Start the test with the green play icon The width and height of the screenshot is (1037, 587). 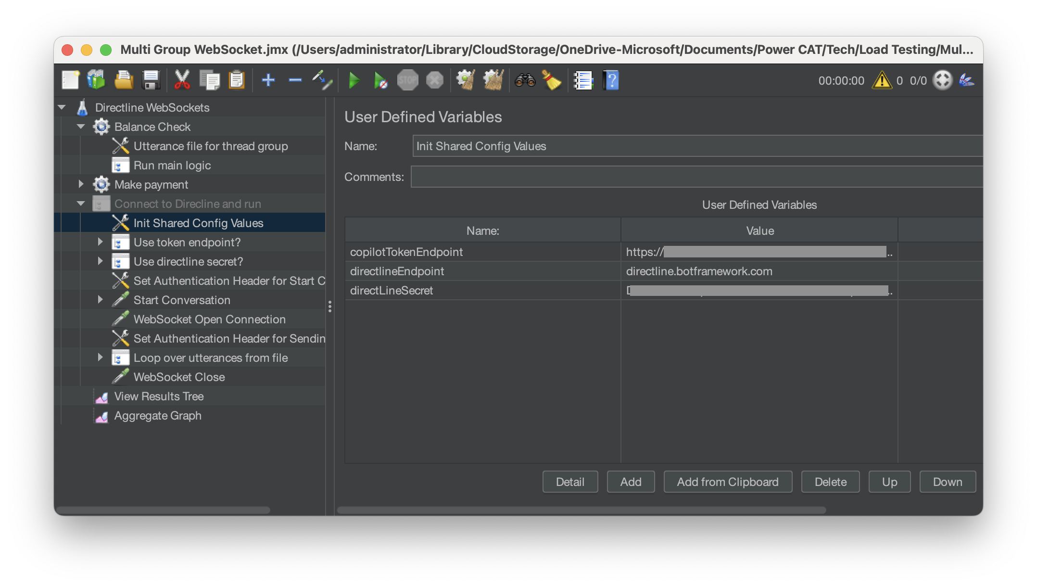354,80
